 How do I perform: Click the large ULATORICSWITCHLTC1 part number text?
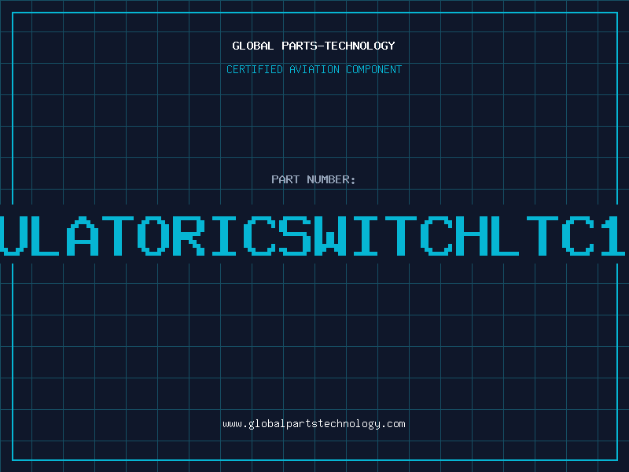click(x=313, y=236)
